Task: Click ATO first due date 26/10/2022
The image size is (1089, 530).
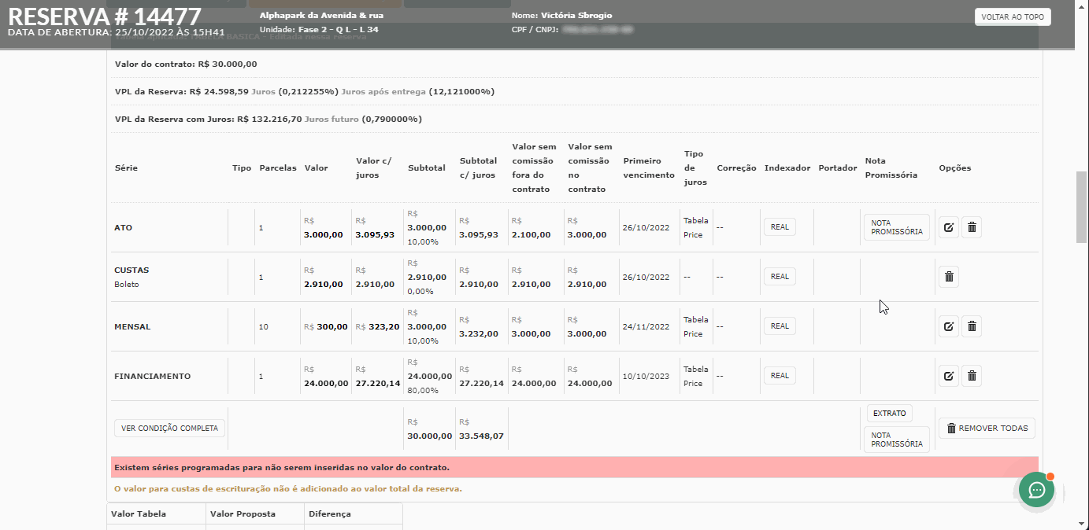Action: [x=646, y=227]
